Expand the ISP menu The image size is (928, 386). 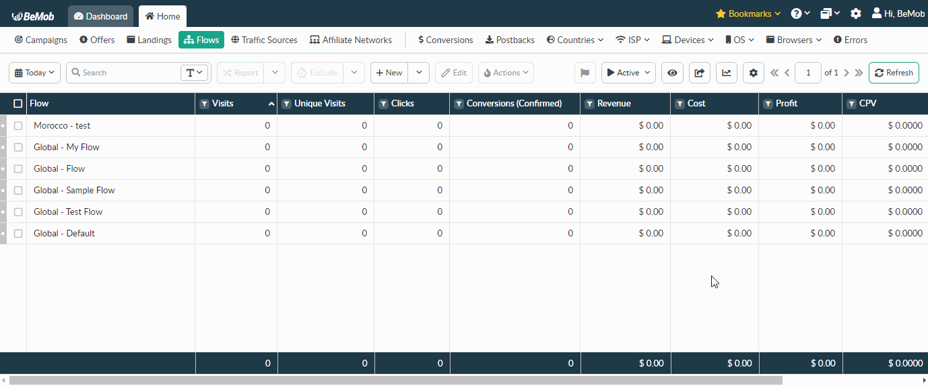click(633, 40)
